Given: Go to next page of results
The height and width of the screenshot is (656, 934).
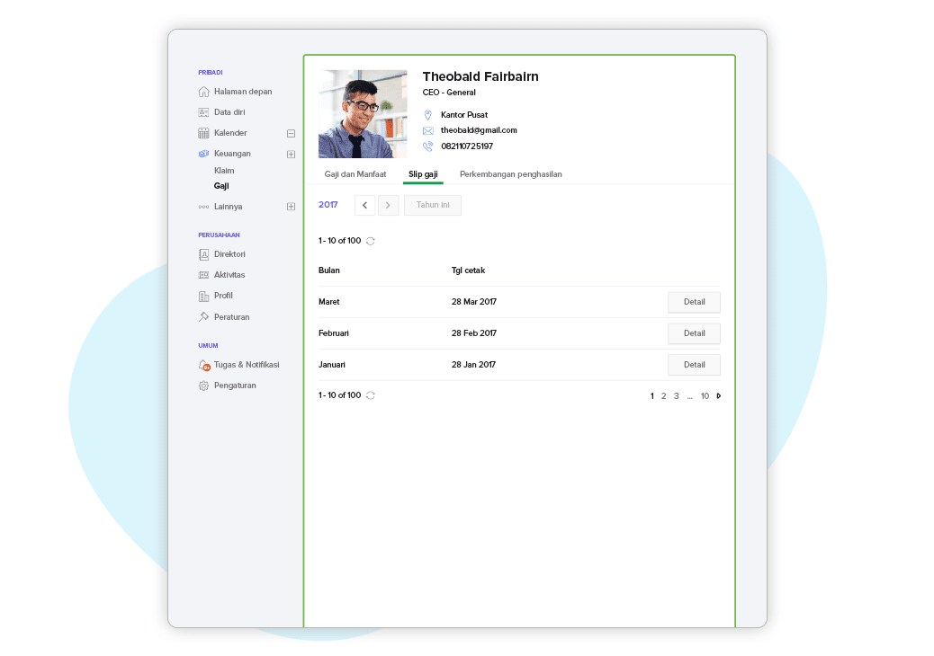Looking at the screenshot, I should (719, 396).
